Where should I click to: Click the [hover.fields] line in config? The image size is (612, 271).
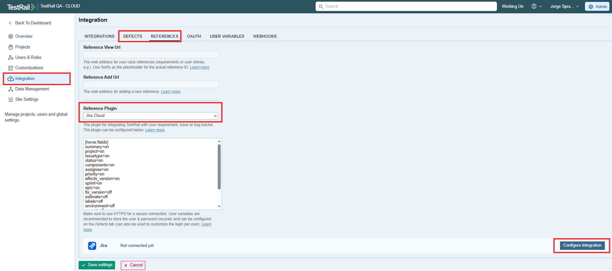click(x=97, y=142)
